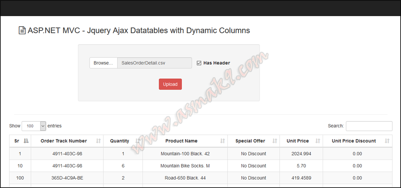Click the Special Offer sort icon

(x=275, y=141)
